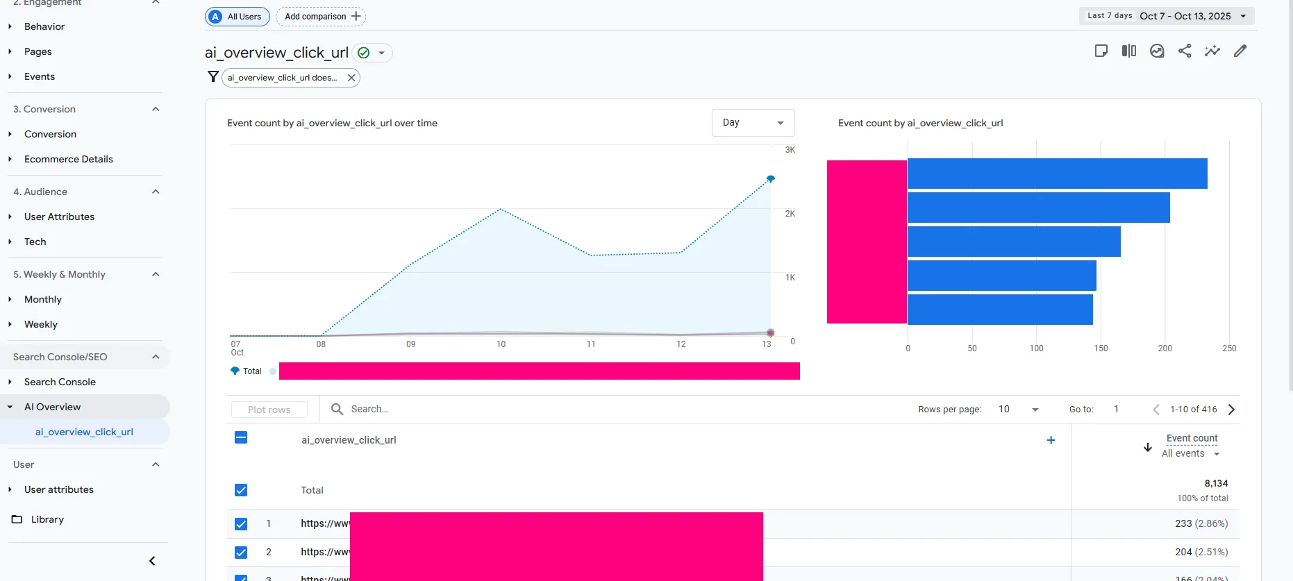The height and width of the screenshot is (581, 1293).
Task: Toggle the Total series legend marker
Action: point(235,371)
